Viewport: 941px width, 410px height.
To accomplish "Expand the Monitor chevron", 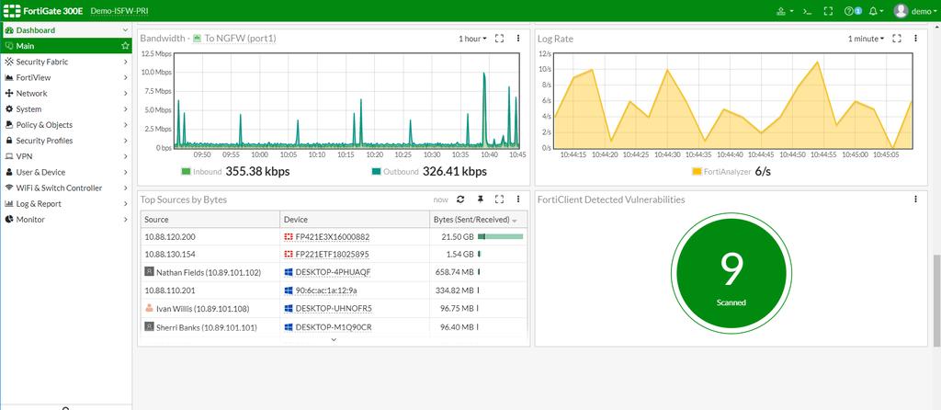I will 125,219.
